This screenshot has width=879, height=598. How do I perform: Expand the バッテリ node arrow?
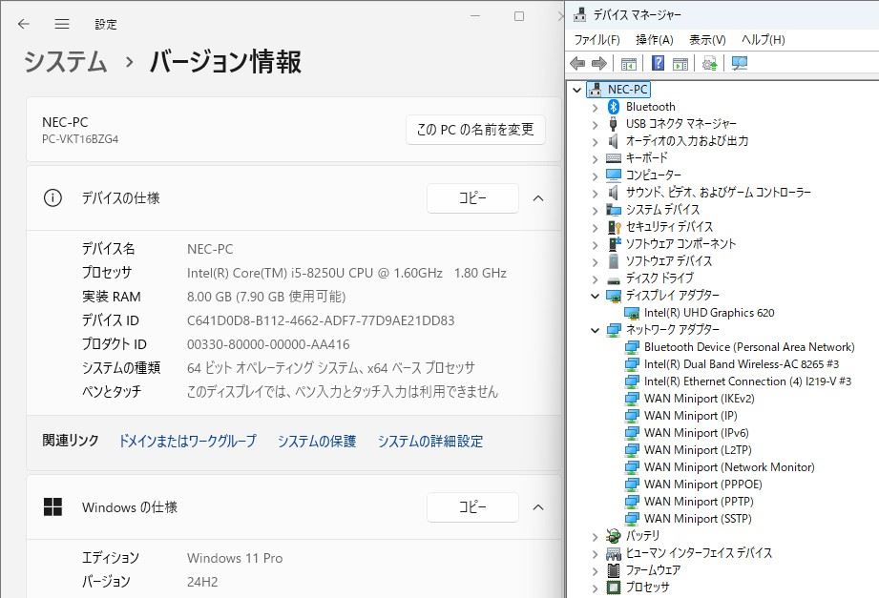[x=595, y=536]
